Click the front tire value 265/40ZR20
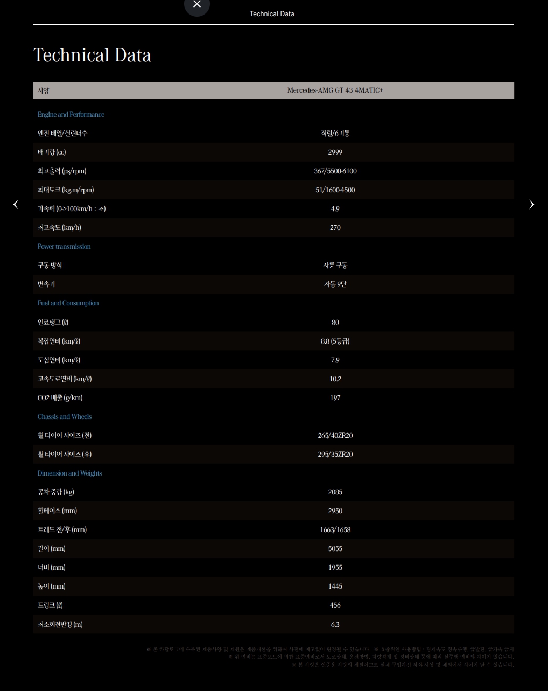This screenshot has height=691, width=548. click(x=335, y=436)
